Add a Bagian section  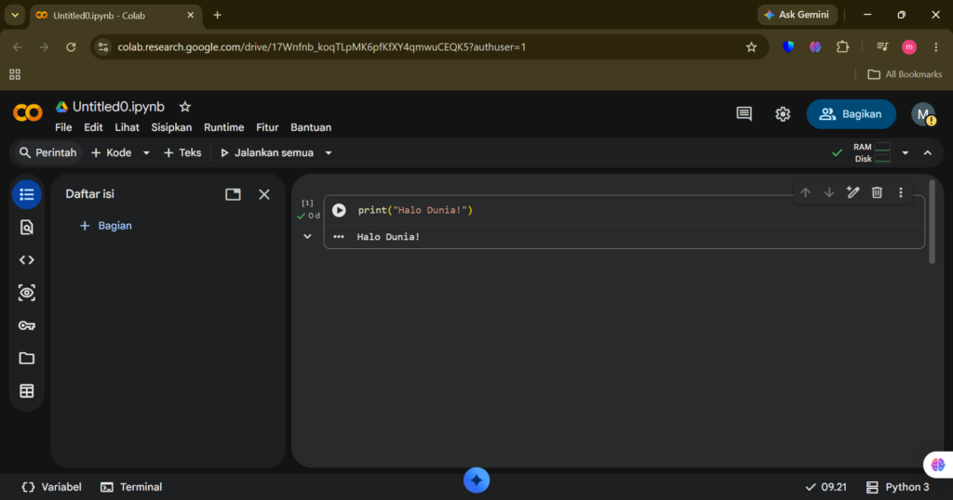click(x=106, y=226)
